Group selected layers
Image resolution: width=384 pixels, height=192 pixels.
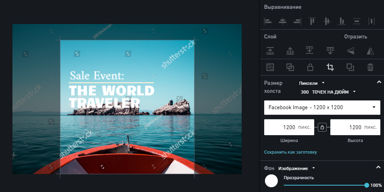click(270, 67)
